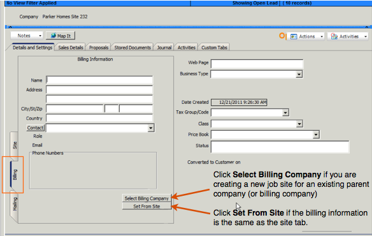
Task: Open the Activities tab
Action: [x=187, y=48]
